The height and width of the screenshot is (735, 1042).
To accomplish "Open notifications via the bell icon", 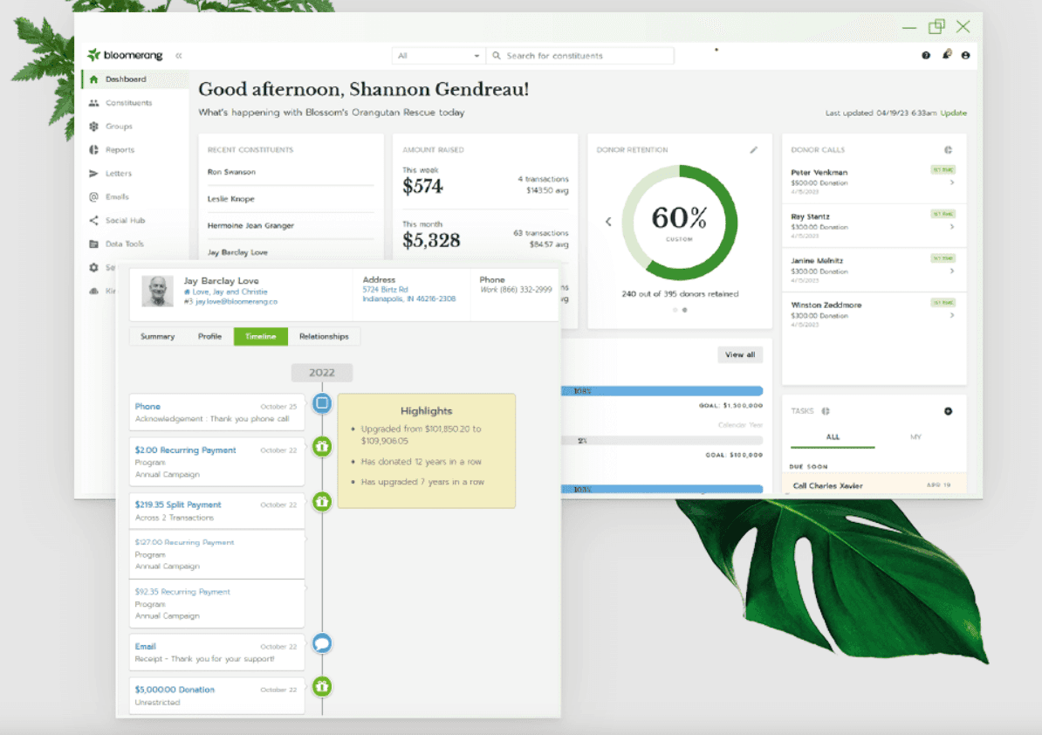I will pyautogui.click(x=947, y=55).
